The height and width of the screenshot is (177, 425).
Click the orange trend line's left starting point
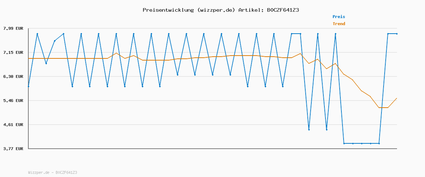(29, 58)
